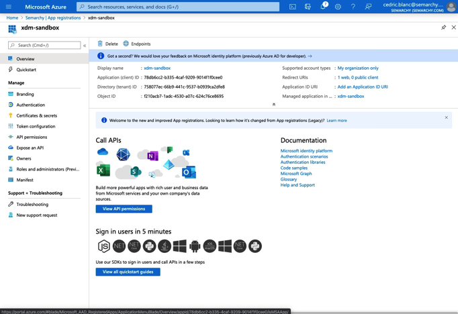
Task: Click the sidebar search field
Action: point(44,46)
